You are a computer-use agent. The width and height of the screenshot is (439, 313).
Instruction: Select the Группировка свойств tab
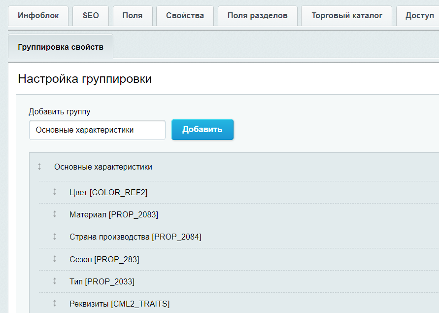click(x=61, y=47)
